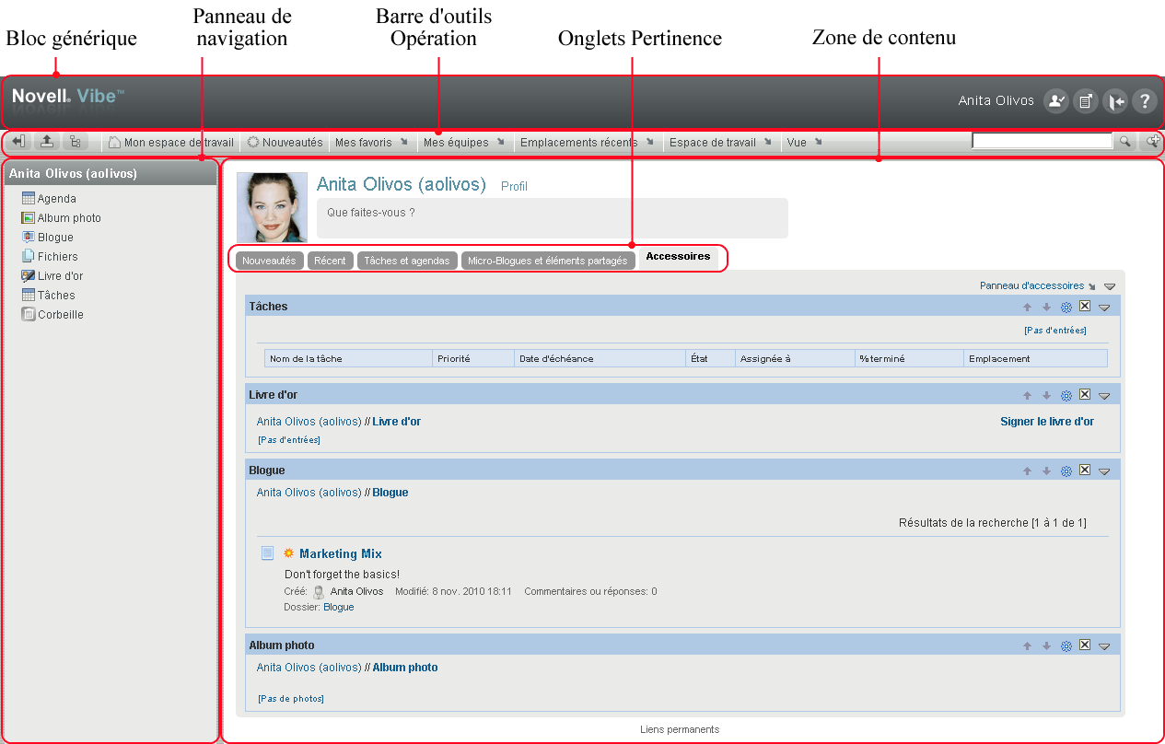Switch to Tâches et agendas tab
This screenshot has width=1165, height=744.
[x=406, y=261]
